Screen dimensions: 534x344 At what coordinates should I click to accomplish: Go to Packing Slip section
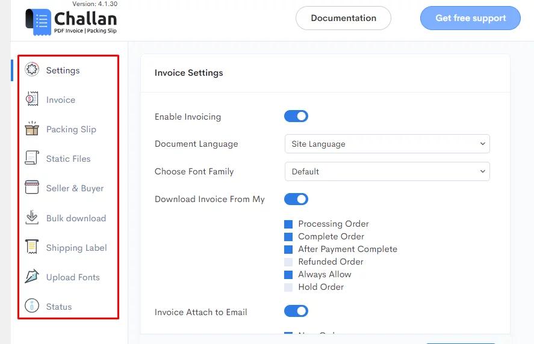pos(71,130)
